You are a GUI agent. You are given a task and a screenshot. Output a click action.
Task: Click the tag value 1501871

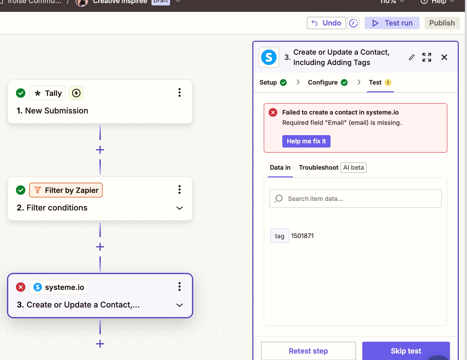[x=302, y=236]
